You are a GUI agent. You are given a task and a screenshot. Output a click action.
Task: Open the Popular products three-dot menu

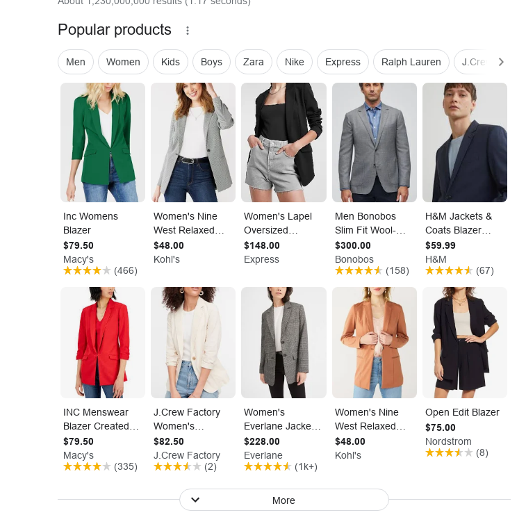click(x=187, y=31)
